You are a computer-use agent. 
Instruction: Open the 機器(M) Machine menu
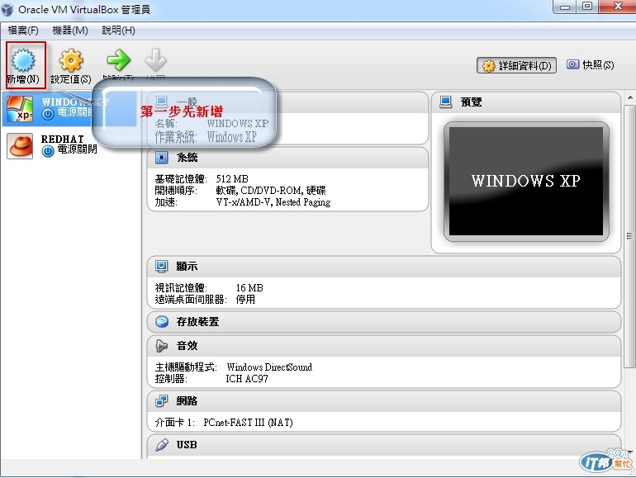point(70,31)
